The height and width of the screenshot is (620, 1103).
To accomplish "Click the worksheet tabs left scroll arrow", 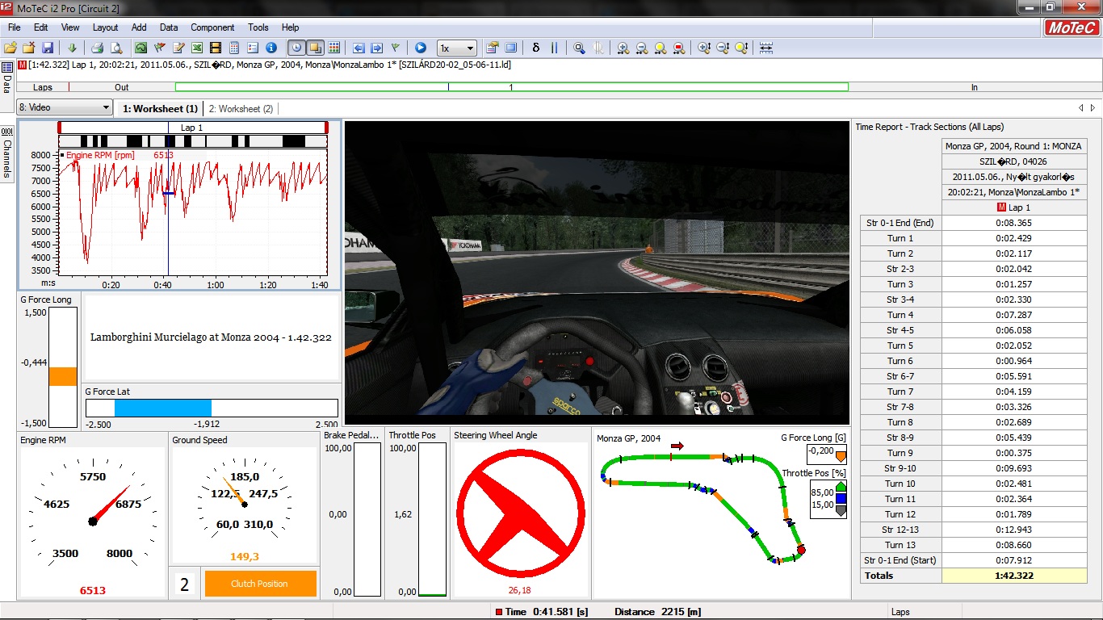I will point(1082,108).
